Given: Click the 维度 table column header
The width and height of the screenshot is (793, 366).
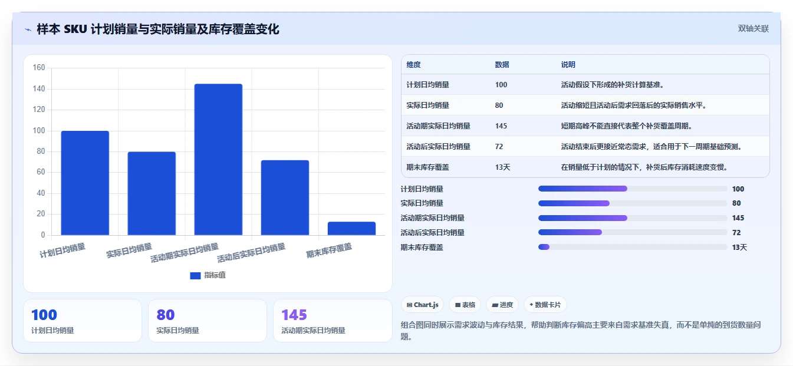Looking at the screenshot, I should click(x=414, y=65).
